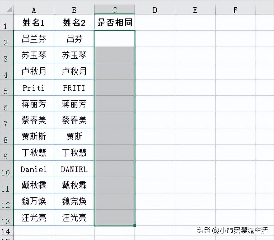Select column F header
Screen dimensions: 274x240
[x=236, y=10]
